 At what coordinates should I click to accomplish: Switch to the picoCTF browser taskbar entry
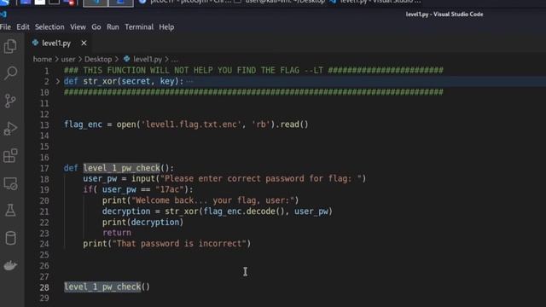coord(185,2)
